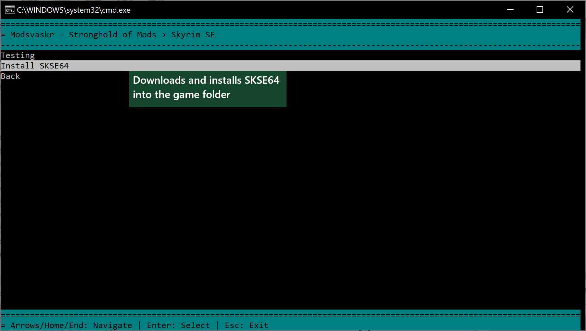Maximize the cmd.exe window

540,10
